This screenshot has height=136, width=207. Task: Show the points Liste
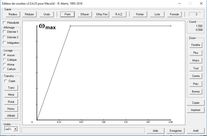(x=157, y=14)
